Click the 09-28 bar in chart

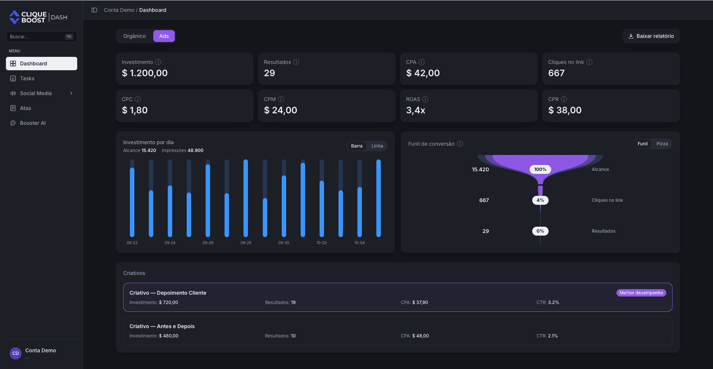[x=246, y=198]
